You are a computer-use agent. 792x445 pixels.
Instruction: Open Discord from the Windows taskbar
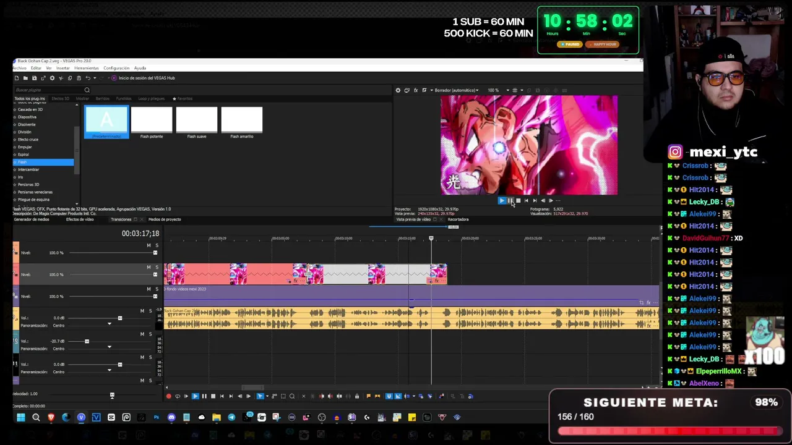point(171,417)
